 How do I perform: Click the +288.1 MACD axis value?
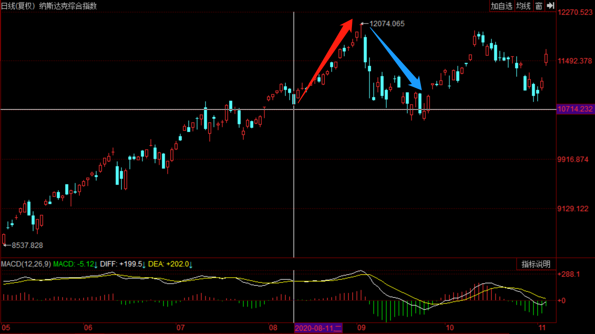(569, 274)
